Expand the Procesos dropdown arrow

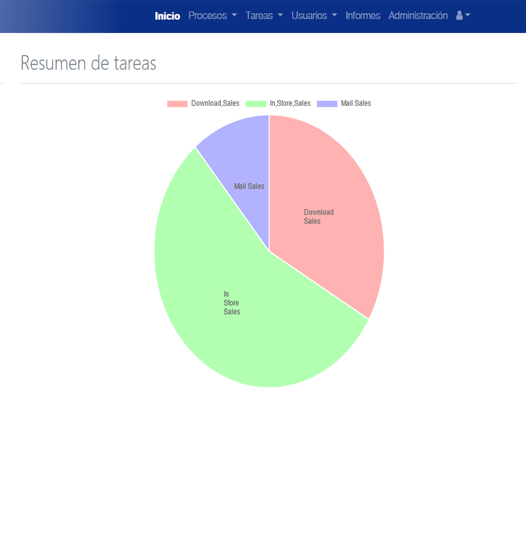pos(234,16)
